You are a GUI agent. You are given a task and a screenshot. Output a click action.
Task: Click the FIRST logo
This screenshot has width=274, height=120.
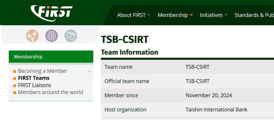[x=51, y=13]
